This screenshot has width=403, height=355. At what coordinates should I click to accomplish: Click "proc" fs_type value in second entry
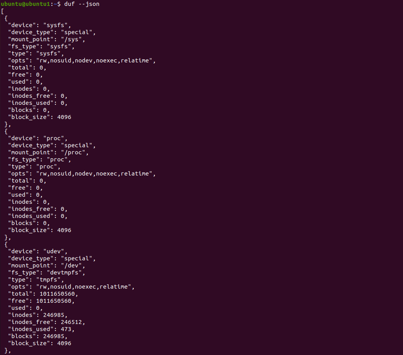pos(57,159)
